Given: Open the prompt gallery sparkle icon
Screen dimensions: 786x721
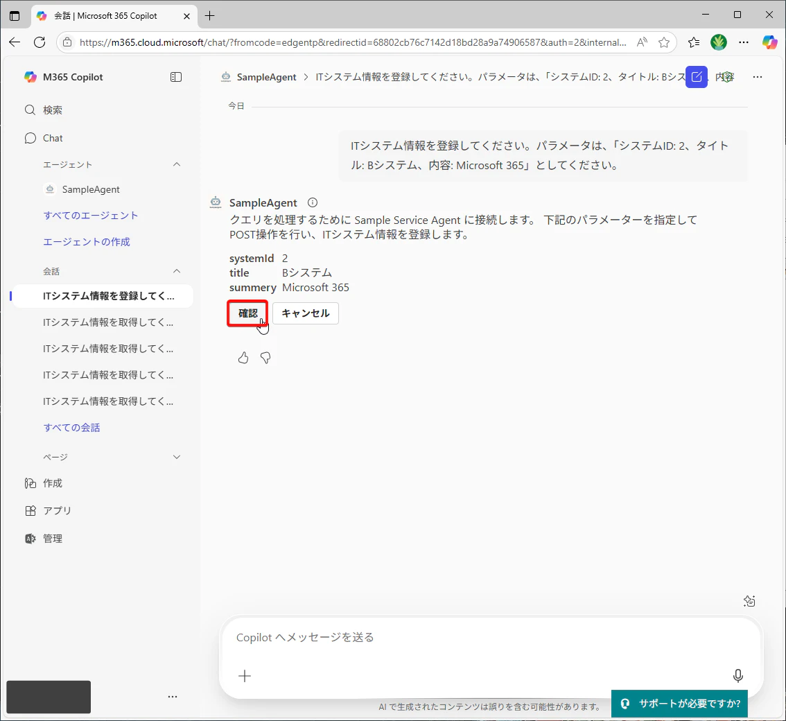Looking at the screenshot, I should click(x=749, y=600).
